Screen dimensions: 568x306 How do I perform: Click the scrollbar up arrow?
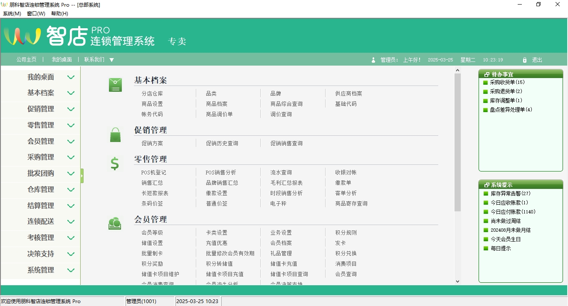click(x=457, y=71)
